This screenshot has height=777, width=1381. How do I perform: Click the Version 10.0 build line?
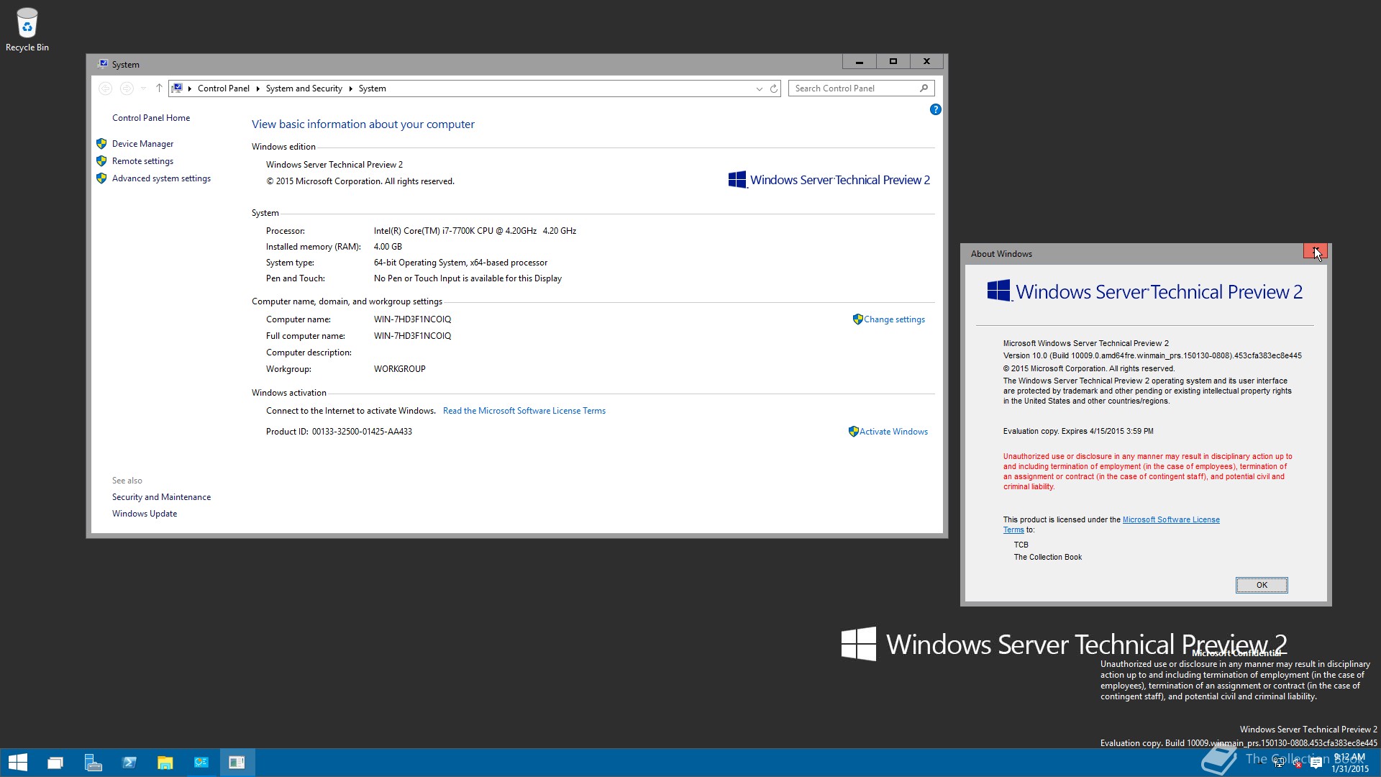(x=1152, y=355)
